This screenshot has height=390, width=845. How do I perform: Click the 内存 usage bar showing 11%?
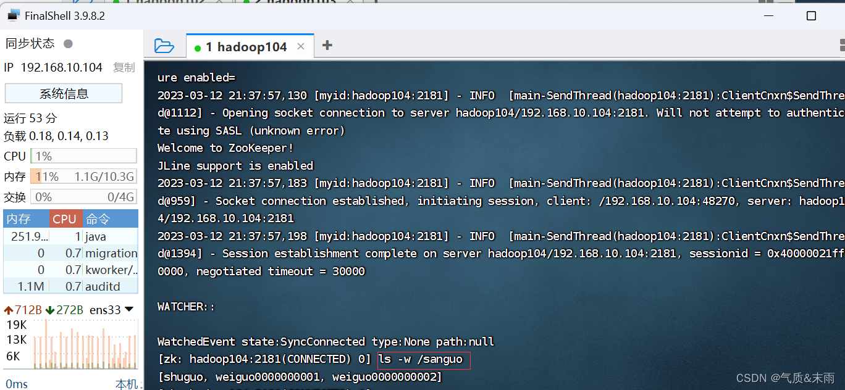coord(84,177)
